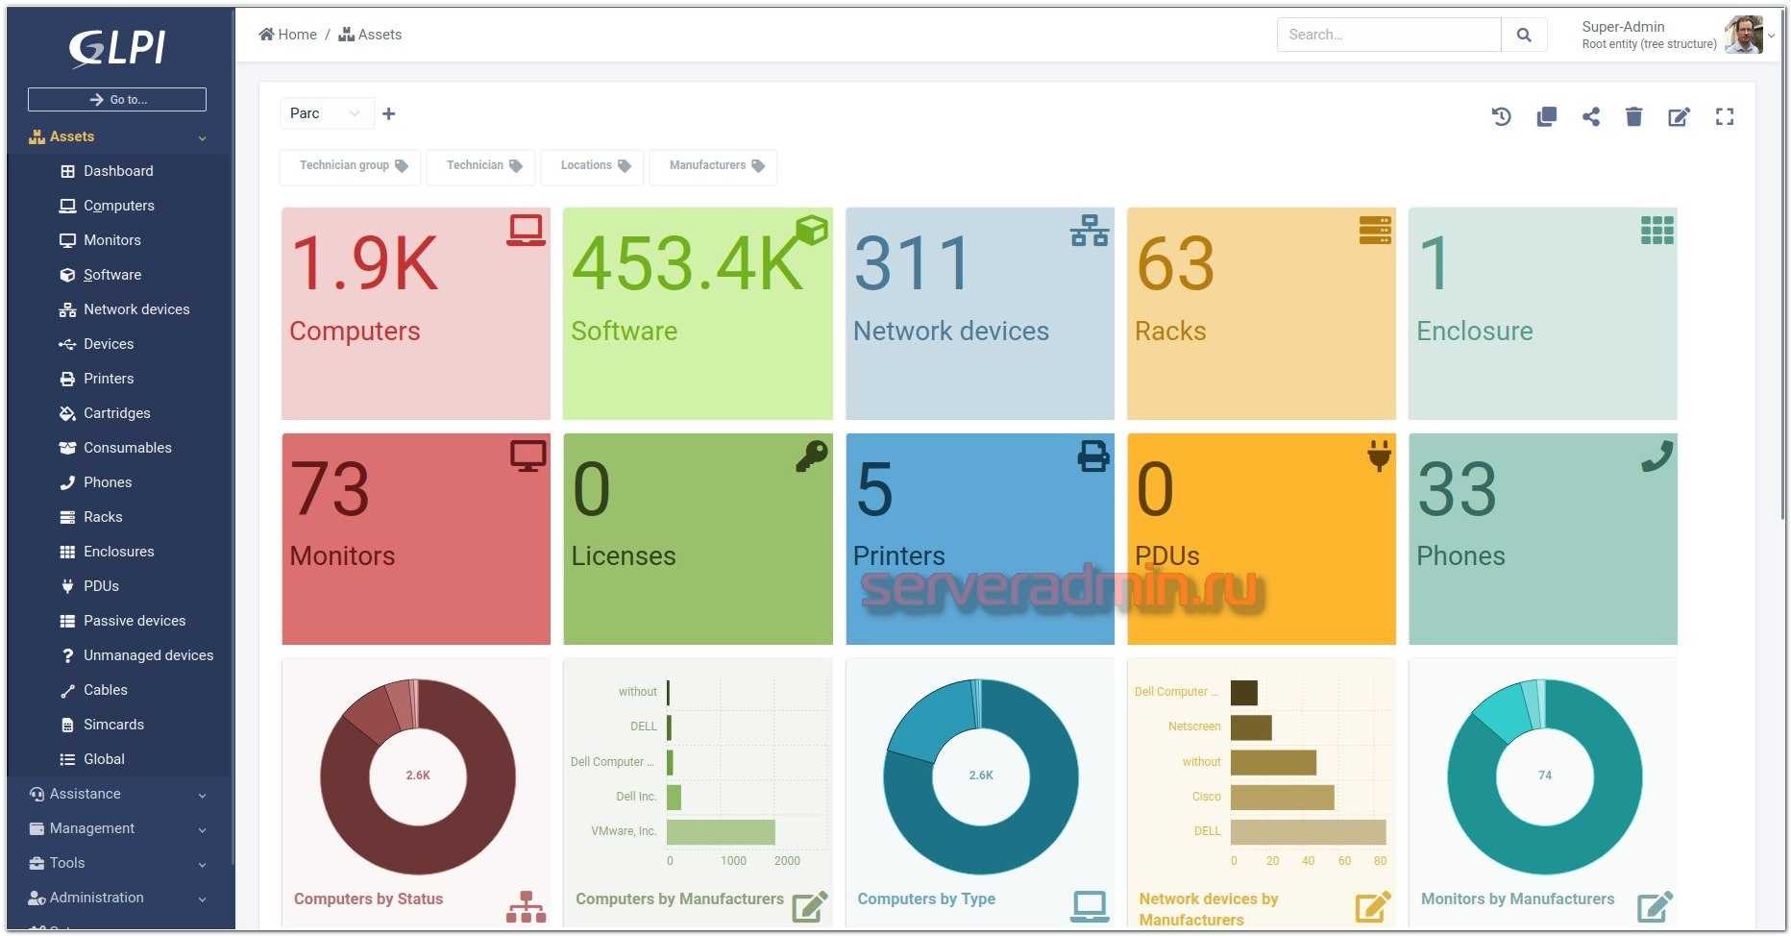1791x936 pixels.
Task: Click the Technician group filter button
Action: click(x=352, y=165)
